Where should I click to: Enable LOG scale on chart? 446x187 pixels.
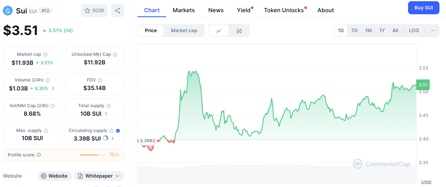[x=414, y=31]
